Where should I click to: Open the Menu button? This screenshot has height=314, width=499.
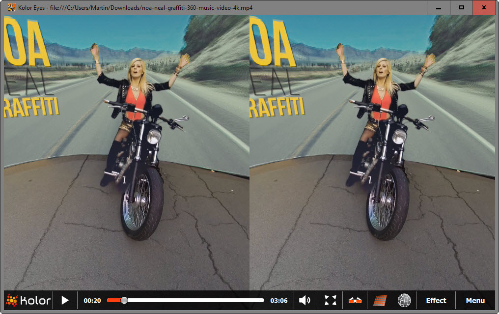pos(475,300)
